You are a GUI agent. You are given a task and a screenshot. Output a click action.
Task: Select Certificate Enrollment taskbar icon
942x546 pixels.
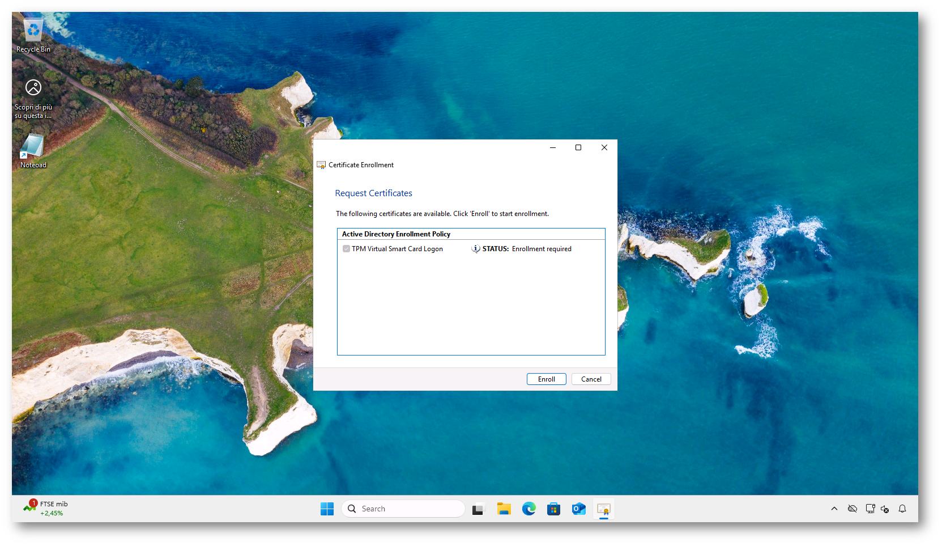tap(604, 509)
